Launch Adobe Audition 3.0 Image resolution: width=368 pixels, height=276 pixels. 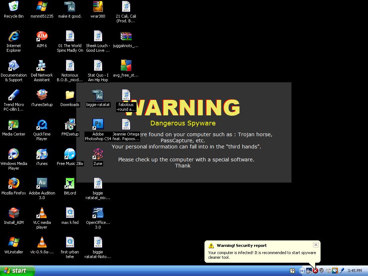[42, 183]
